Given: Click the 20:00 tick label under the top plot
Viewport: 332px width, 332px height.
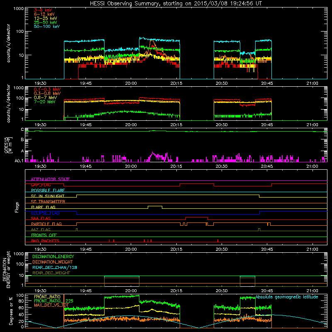Looking at the screenshot, I should tap(131, 83).
